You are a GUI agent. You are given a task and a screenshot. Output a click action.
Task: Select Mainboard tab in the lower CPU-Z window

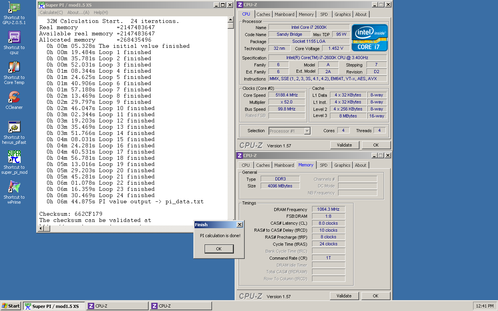(284, 165)
